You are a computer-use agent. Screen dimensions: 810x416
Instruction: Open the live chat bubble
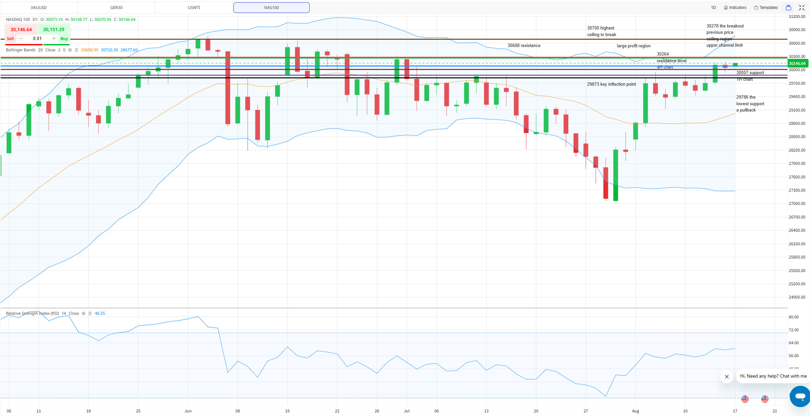click(x=800, y=396)
